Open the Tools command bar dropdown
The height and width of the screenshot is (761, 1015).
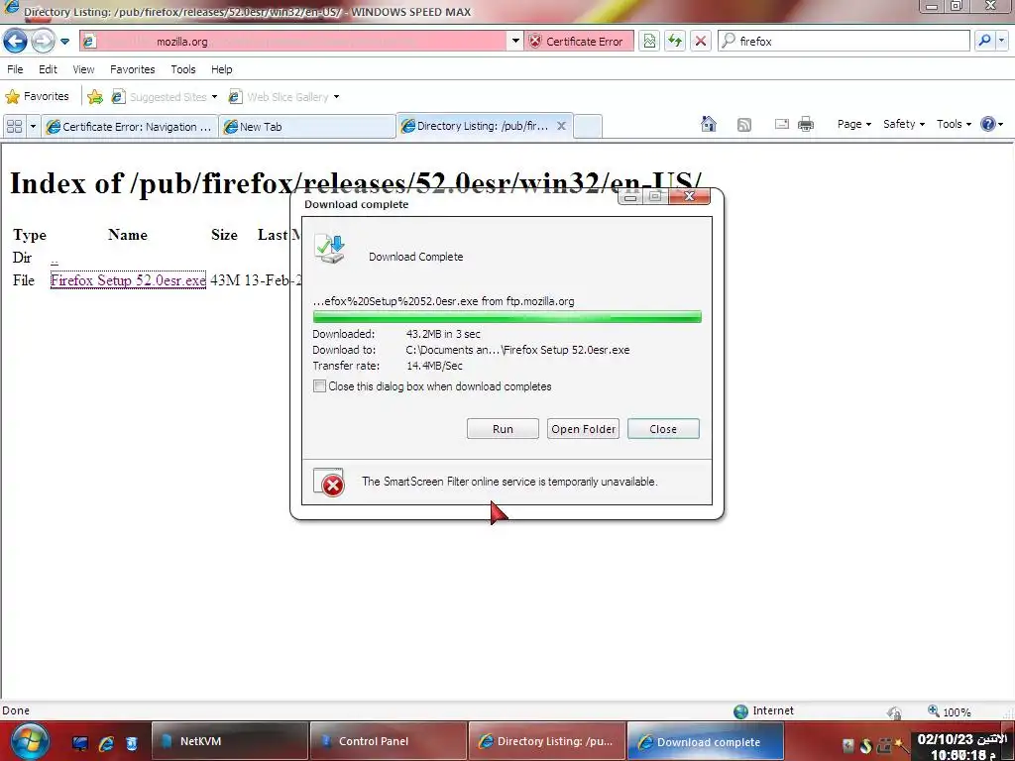pyautogui.click(x=955, y=124)
